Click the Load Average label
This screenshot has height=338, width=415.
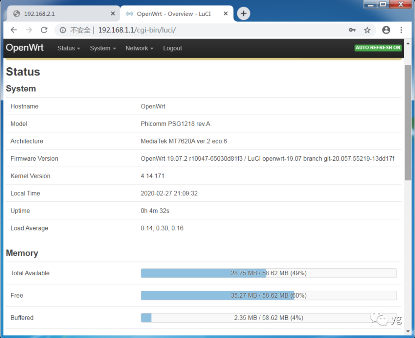(x=29, y=228)
